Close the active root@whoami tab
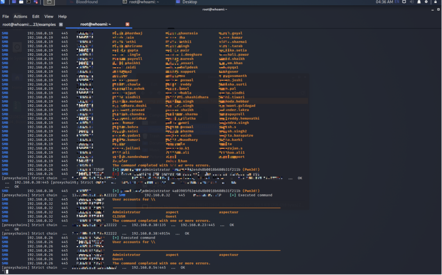Viewport: 442px width, 275px height. pos(127,25)
